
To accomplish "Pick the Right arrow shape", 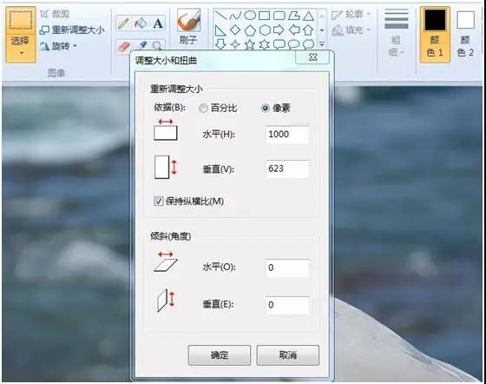I will [x=279, y=30].
